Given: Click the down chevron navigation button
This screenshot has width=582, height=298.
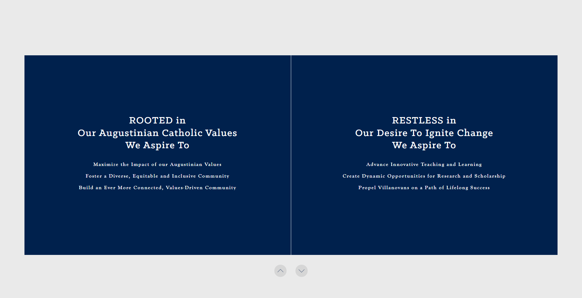Looking at the screenshot, I should [301, 271].
